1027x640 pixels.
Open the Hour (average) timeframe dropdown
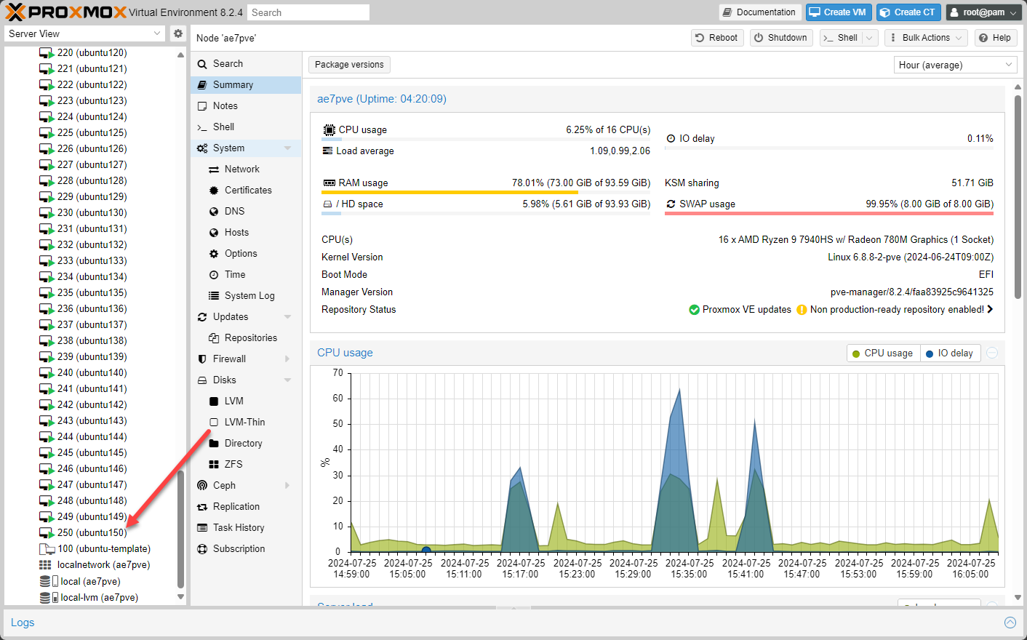[x=954, y=65]
